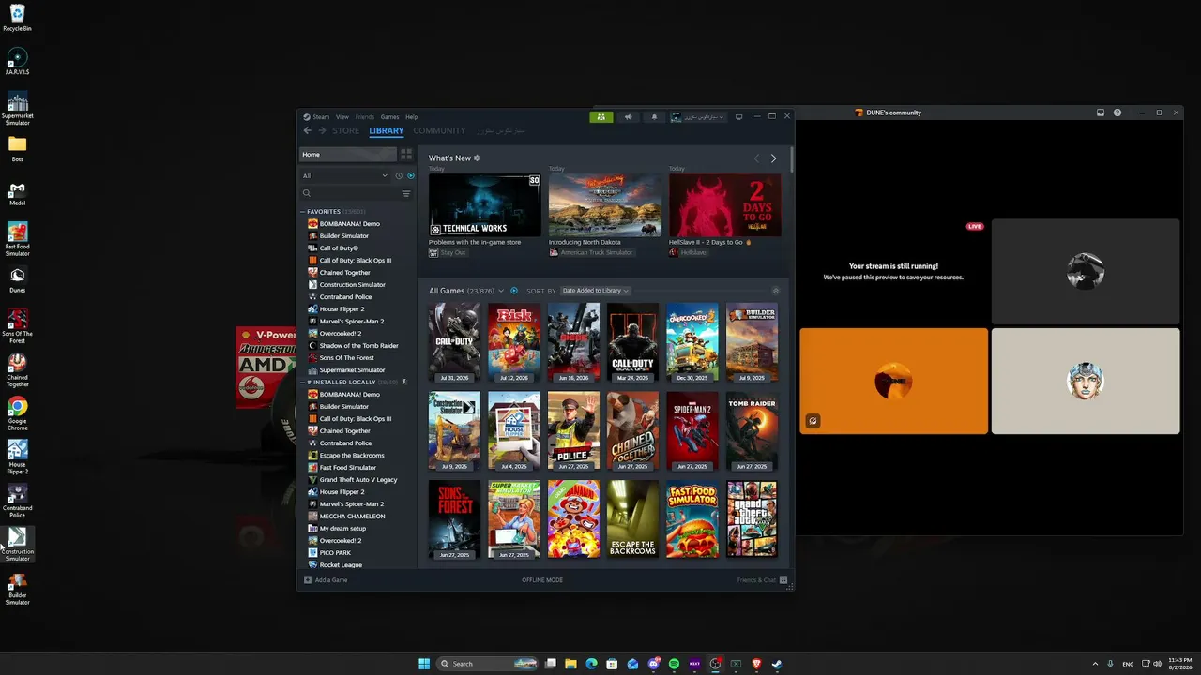Viewport: 1201px width, 675px height.
Task: Open the View menu in Steam
Action: click(x=342, y=117)
